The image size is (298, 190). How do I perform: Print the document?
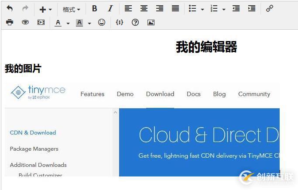point(10,22)
